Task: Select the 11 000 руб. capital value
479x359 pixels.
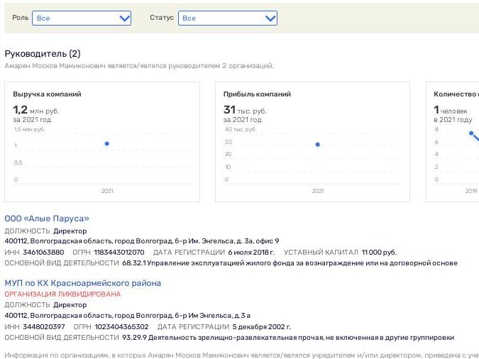Action: coord(379,253)
